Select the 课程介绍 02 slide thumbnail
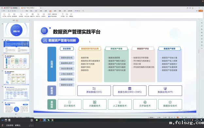The width and height of the screenshot is (204, 128). (x=16, y=30)
